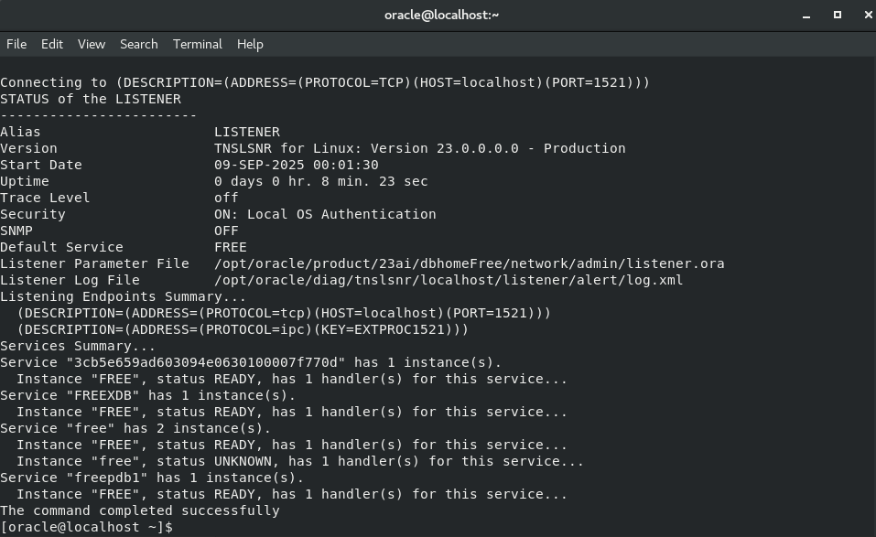Viewport: 876px width, 537px height.
Task: Click the listener.ora file path
Action: click(470, 263)
